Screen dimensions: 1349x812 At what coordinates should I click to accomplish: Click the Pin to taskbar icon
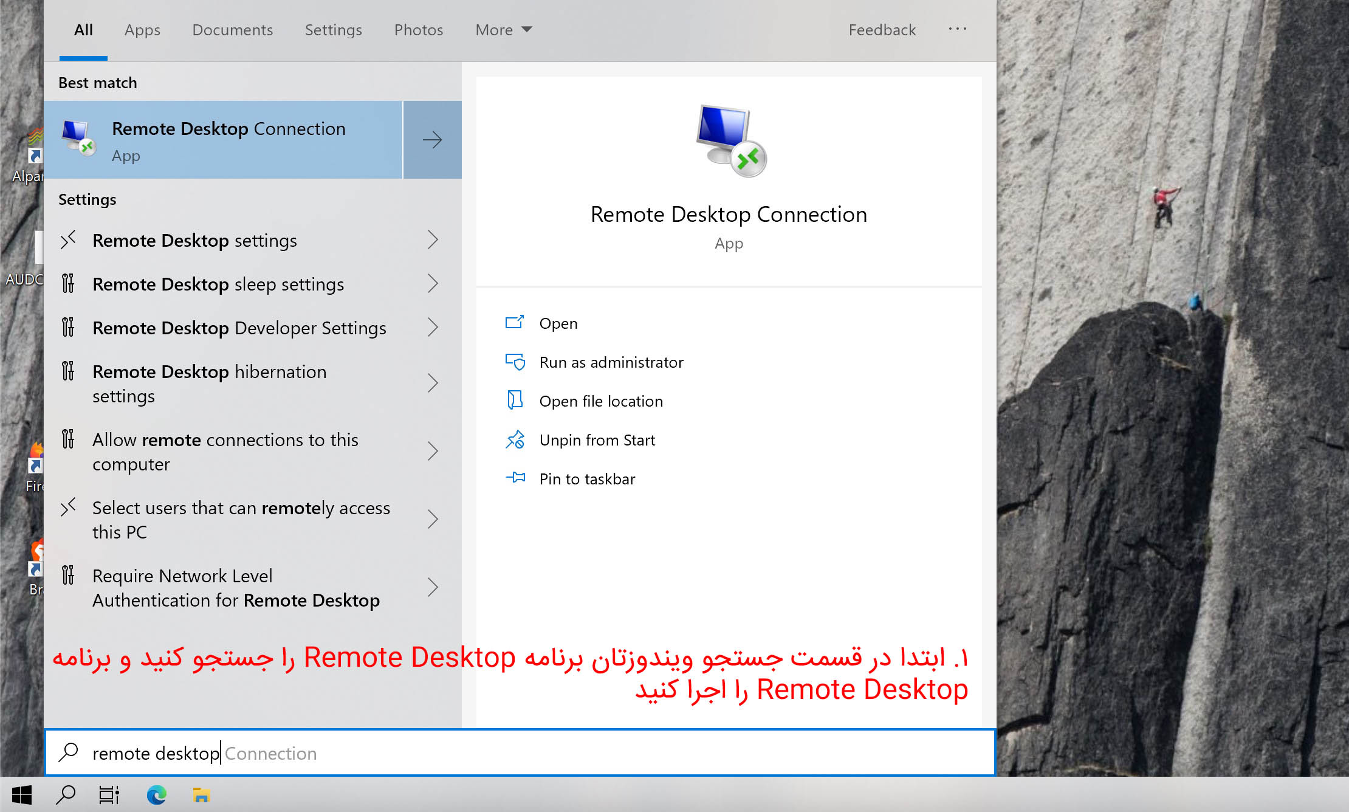pos(515,478)
